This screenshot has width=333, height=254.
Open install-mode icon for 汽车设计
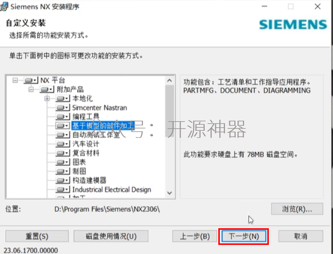click(63, 144)
